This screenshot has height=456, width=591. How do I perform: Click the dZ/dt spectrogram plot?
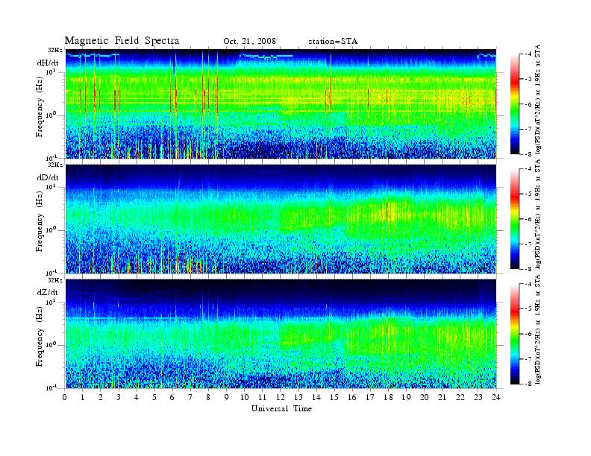(x=281, y=334)
